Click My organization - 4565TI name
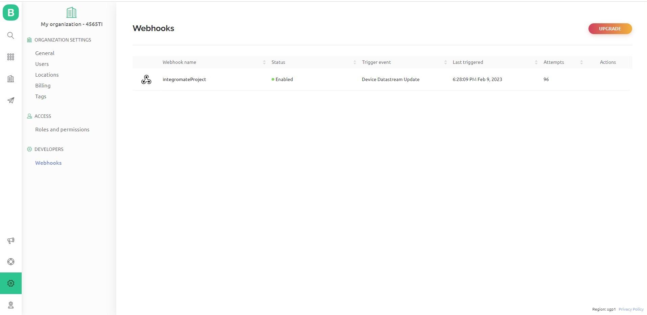 72,24
